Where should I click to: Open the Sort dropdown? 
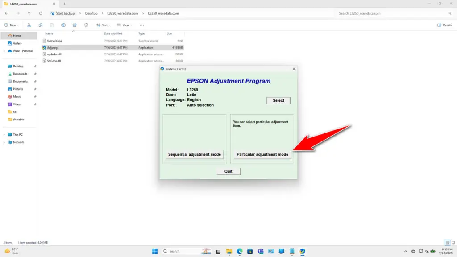(104, 25)
